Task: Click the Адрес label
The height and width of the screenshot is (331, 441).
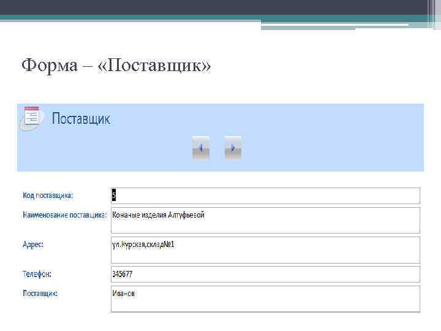Action: [x=33, y=245]
